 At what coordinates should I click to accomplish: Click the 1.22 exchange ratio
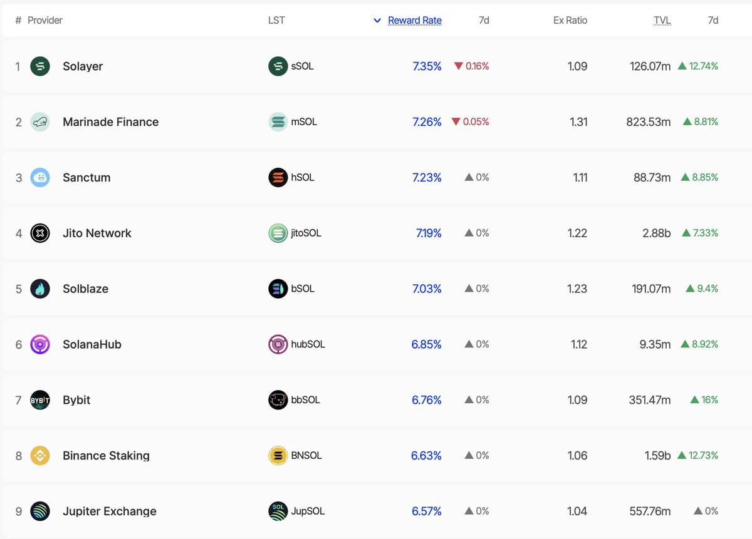click(578, 234)
